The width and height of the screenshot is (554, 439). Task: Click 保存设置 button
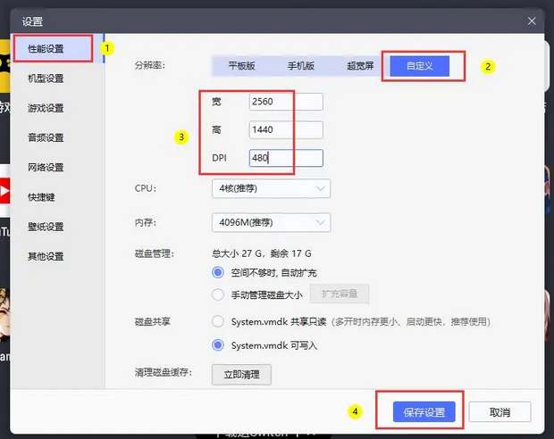pyautogui.click(x=424, y=412)
